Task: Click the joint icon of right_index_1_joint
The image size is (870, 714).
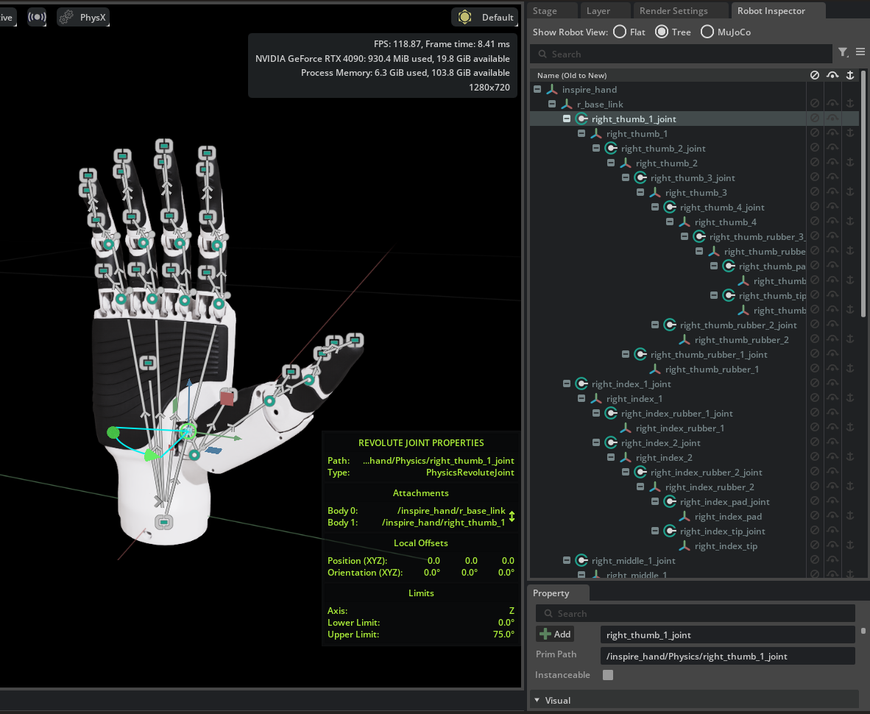Action: coord(581,383)
